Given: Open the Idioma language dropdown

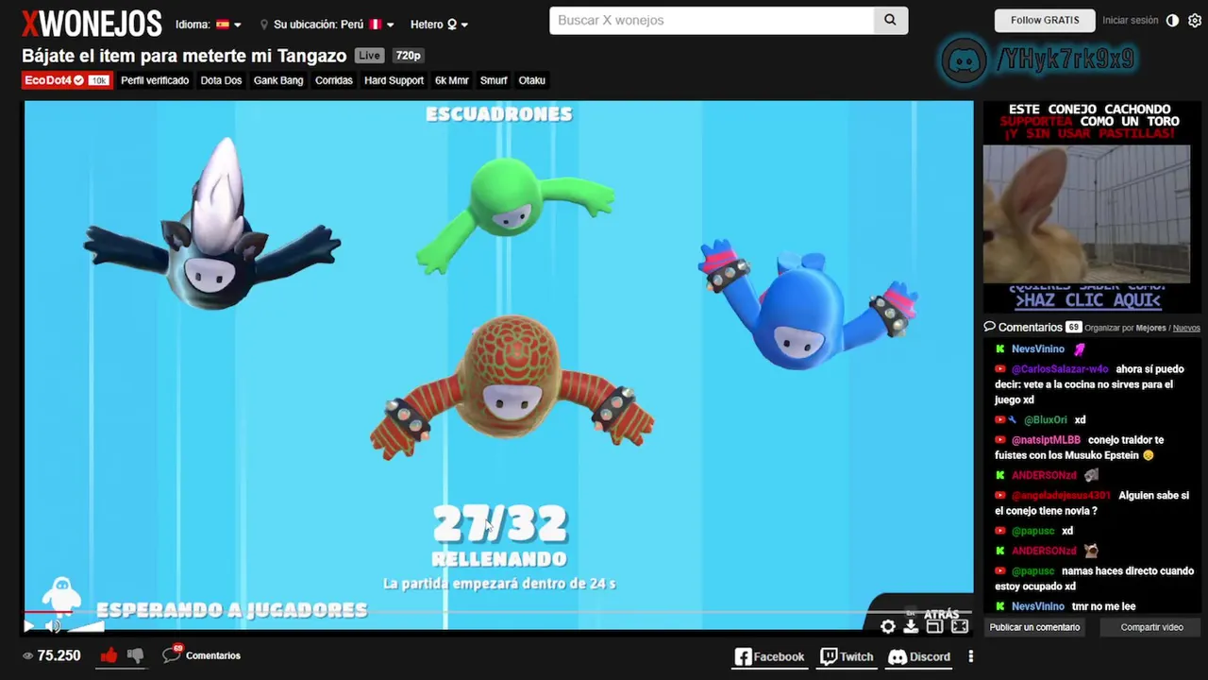Looking at the screenshot, I should click(209, 25).
